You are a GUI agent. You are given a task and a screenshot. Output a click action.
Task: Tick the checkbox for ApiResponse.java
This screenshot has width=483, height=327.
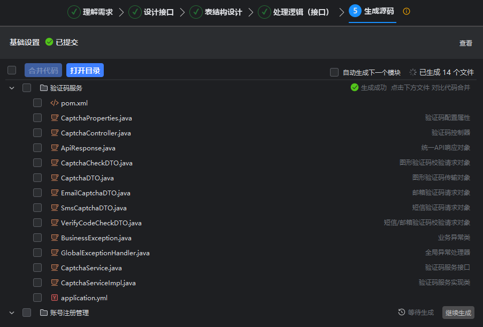(x=37, y=148)
